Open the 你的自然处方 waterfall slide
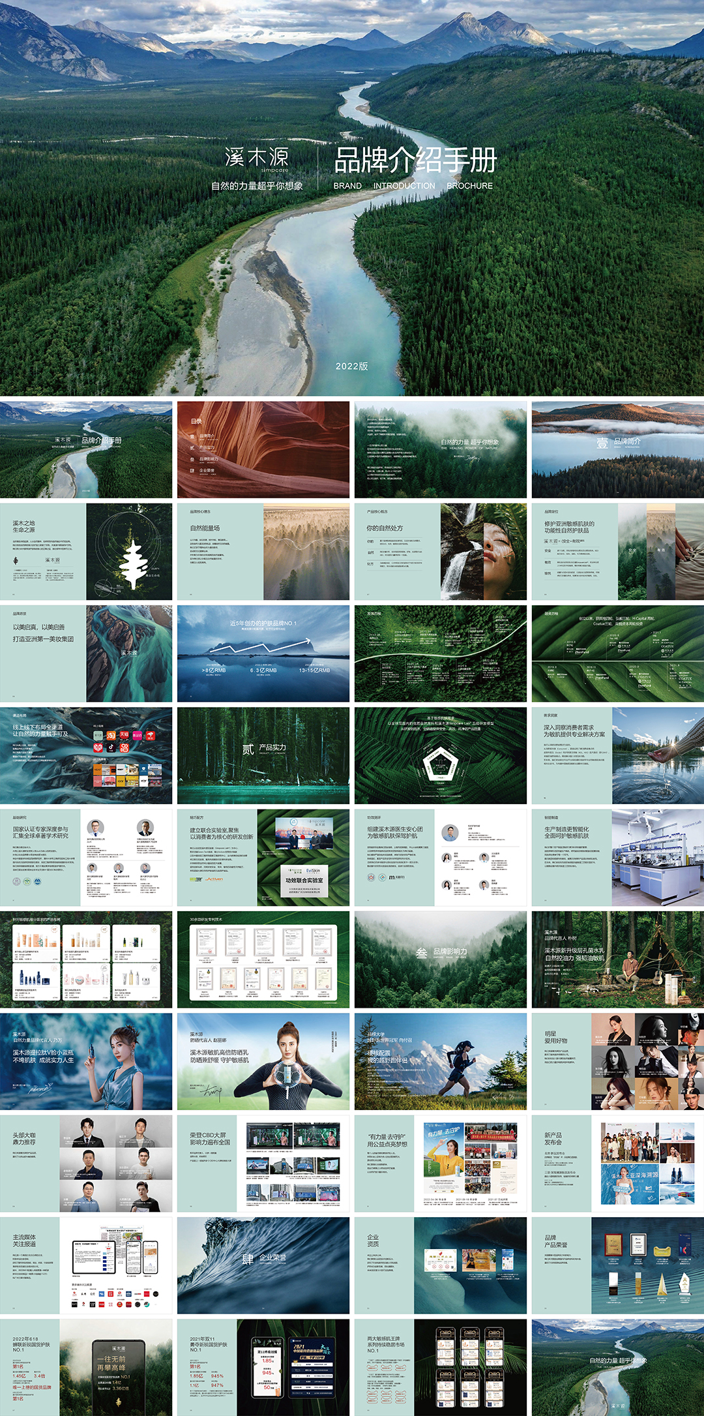This screenshot has width=704, height=1416. tap(441, 551)
